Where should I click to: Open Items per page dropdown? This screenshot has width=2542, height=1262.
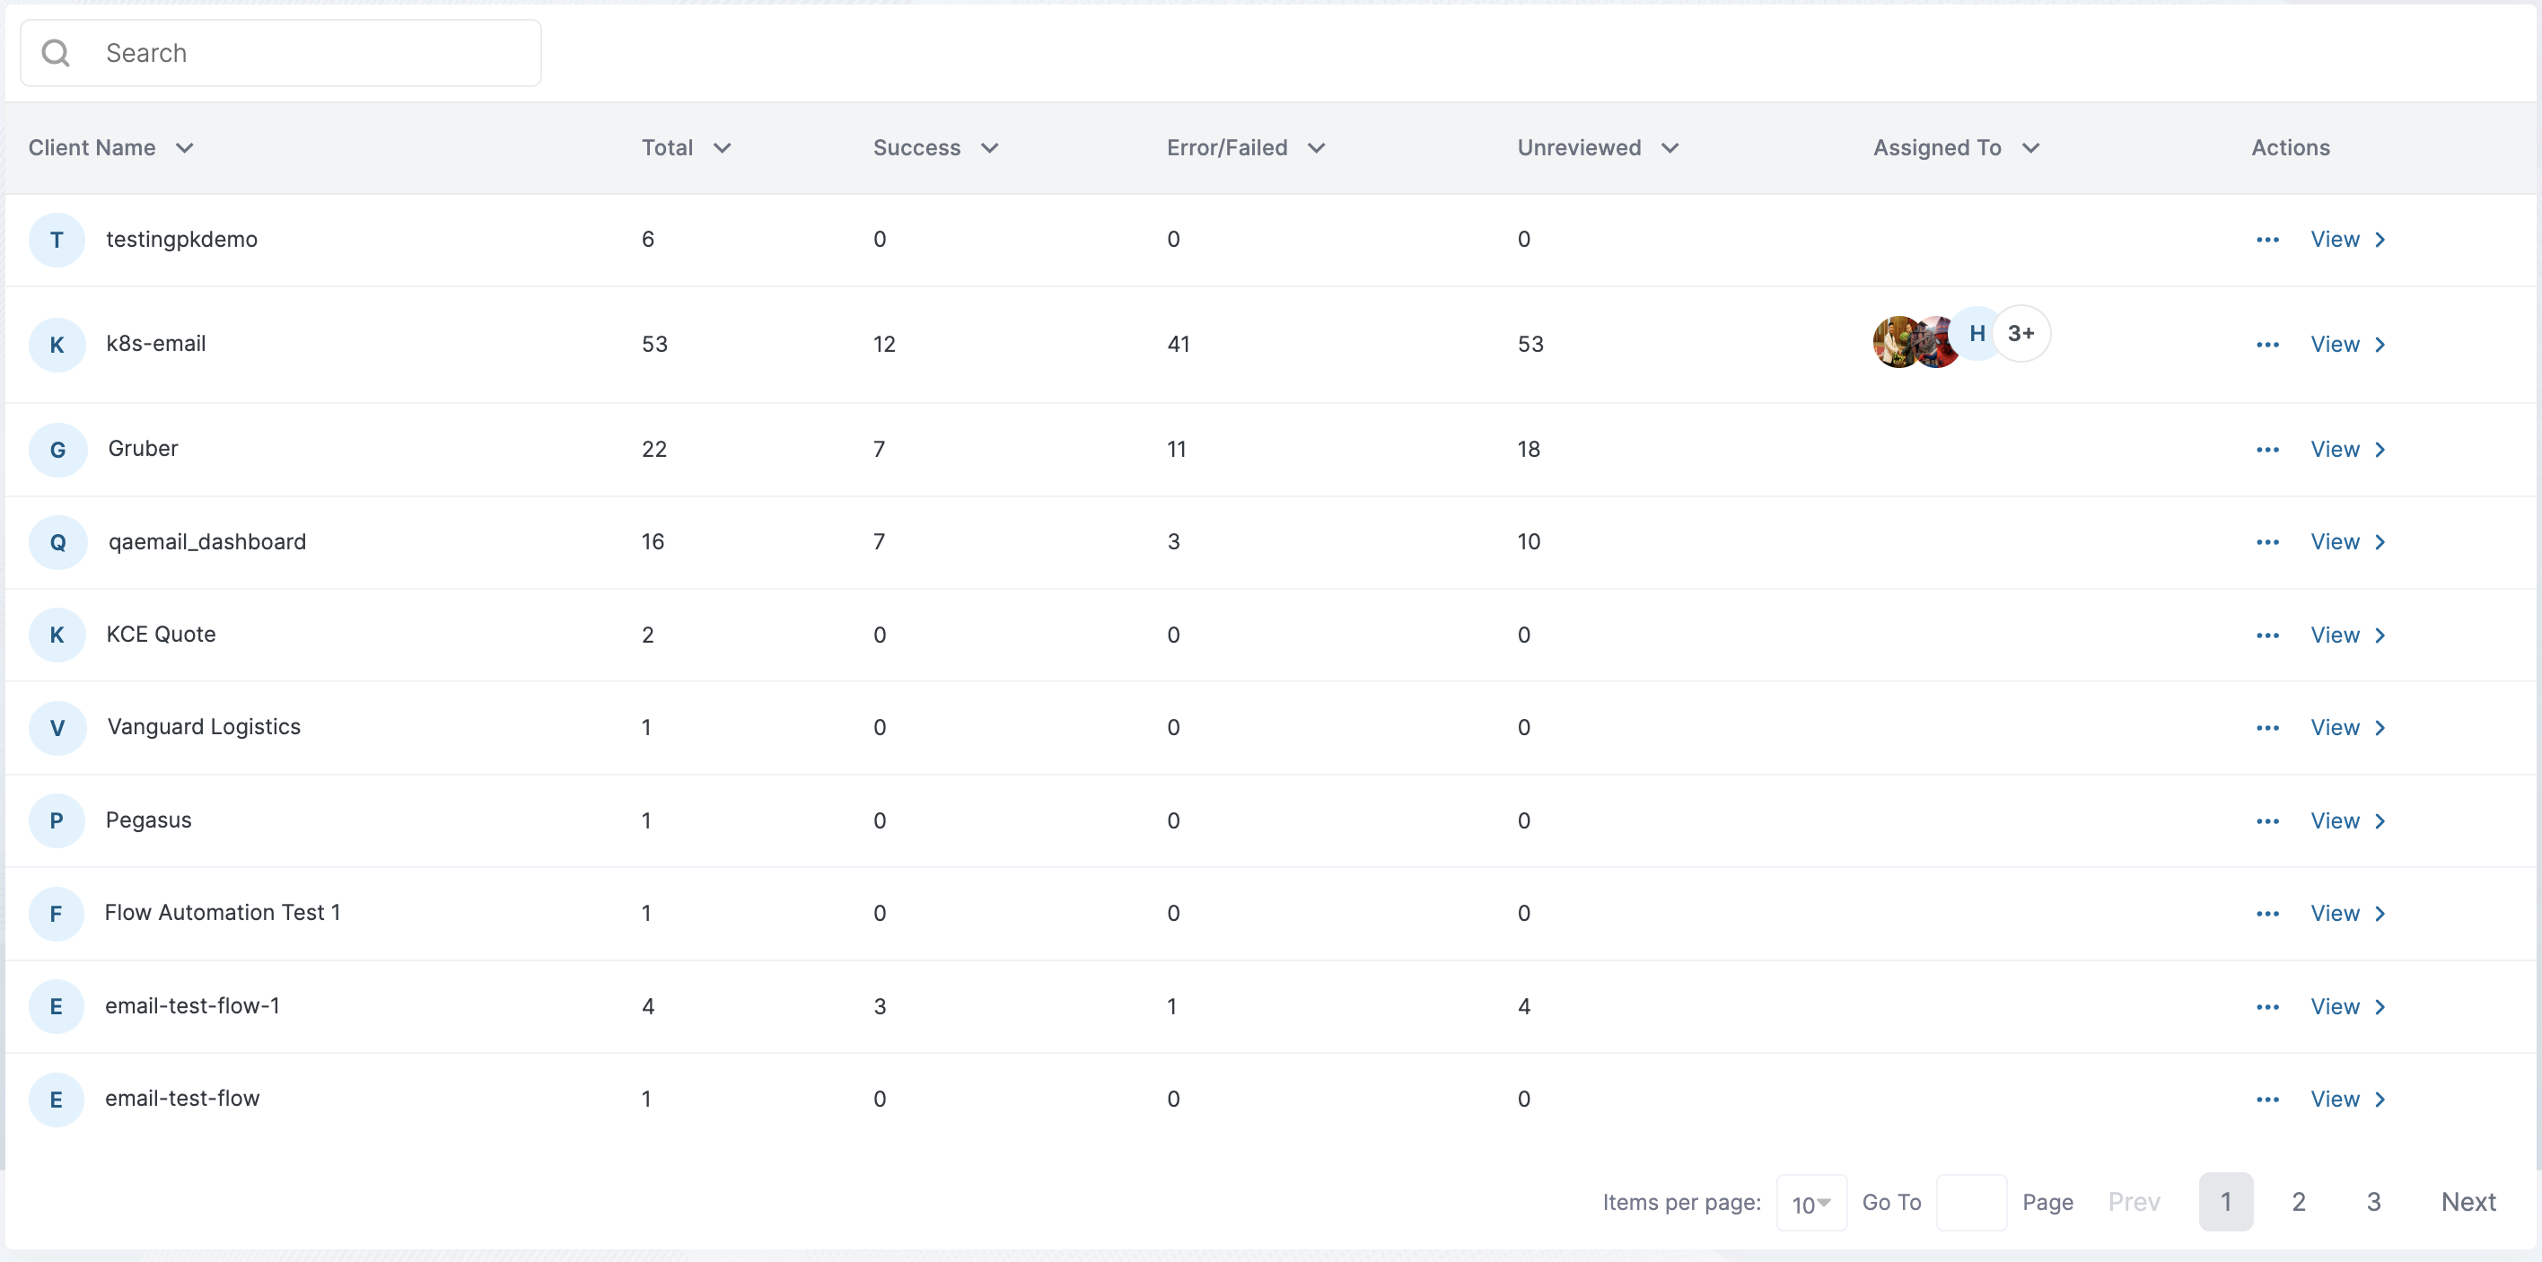coord(1810,1203)
